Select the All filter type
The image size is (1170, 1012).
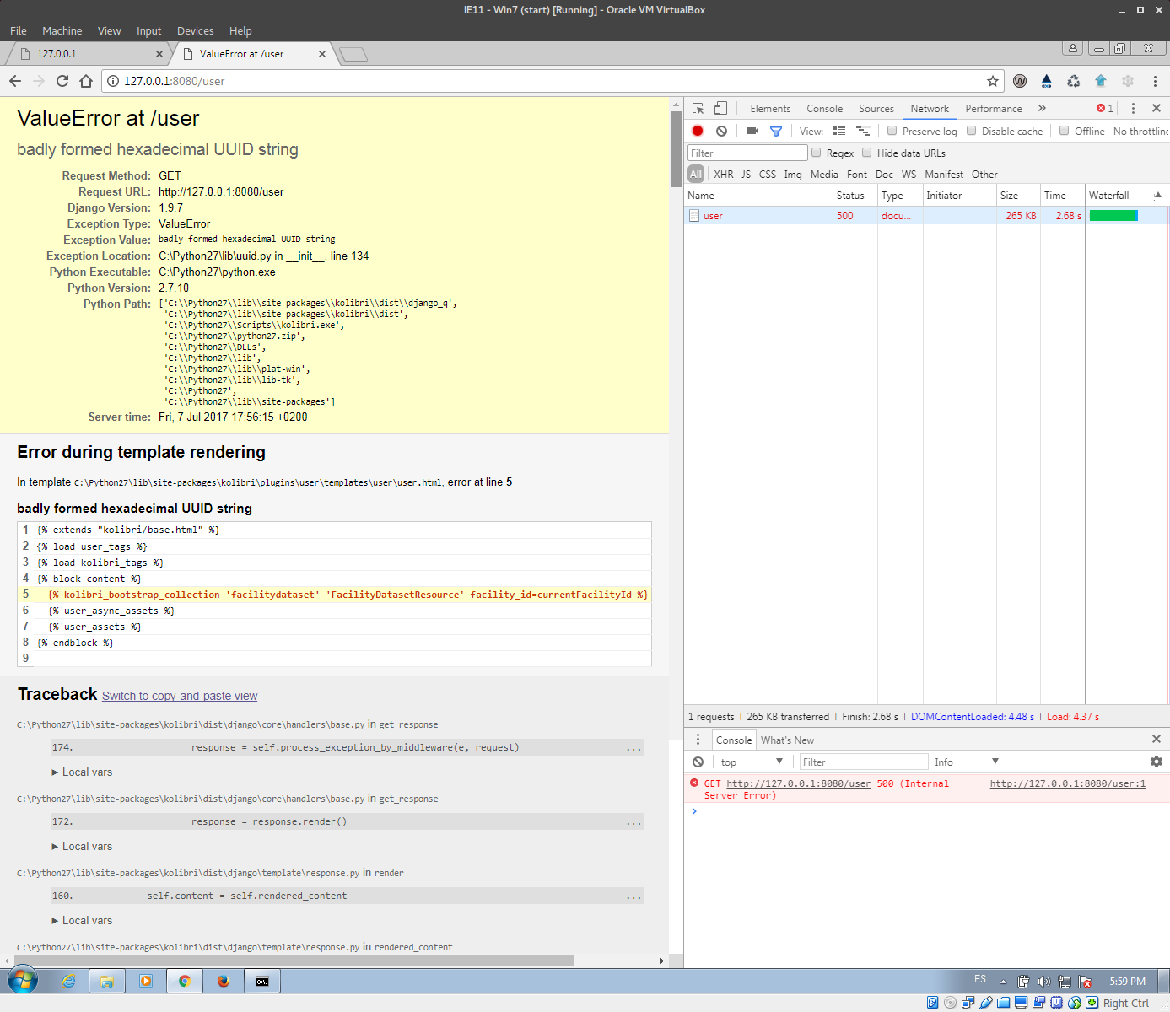click(696, 174)
